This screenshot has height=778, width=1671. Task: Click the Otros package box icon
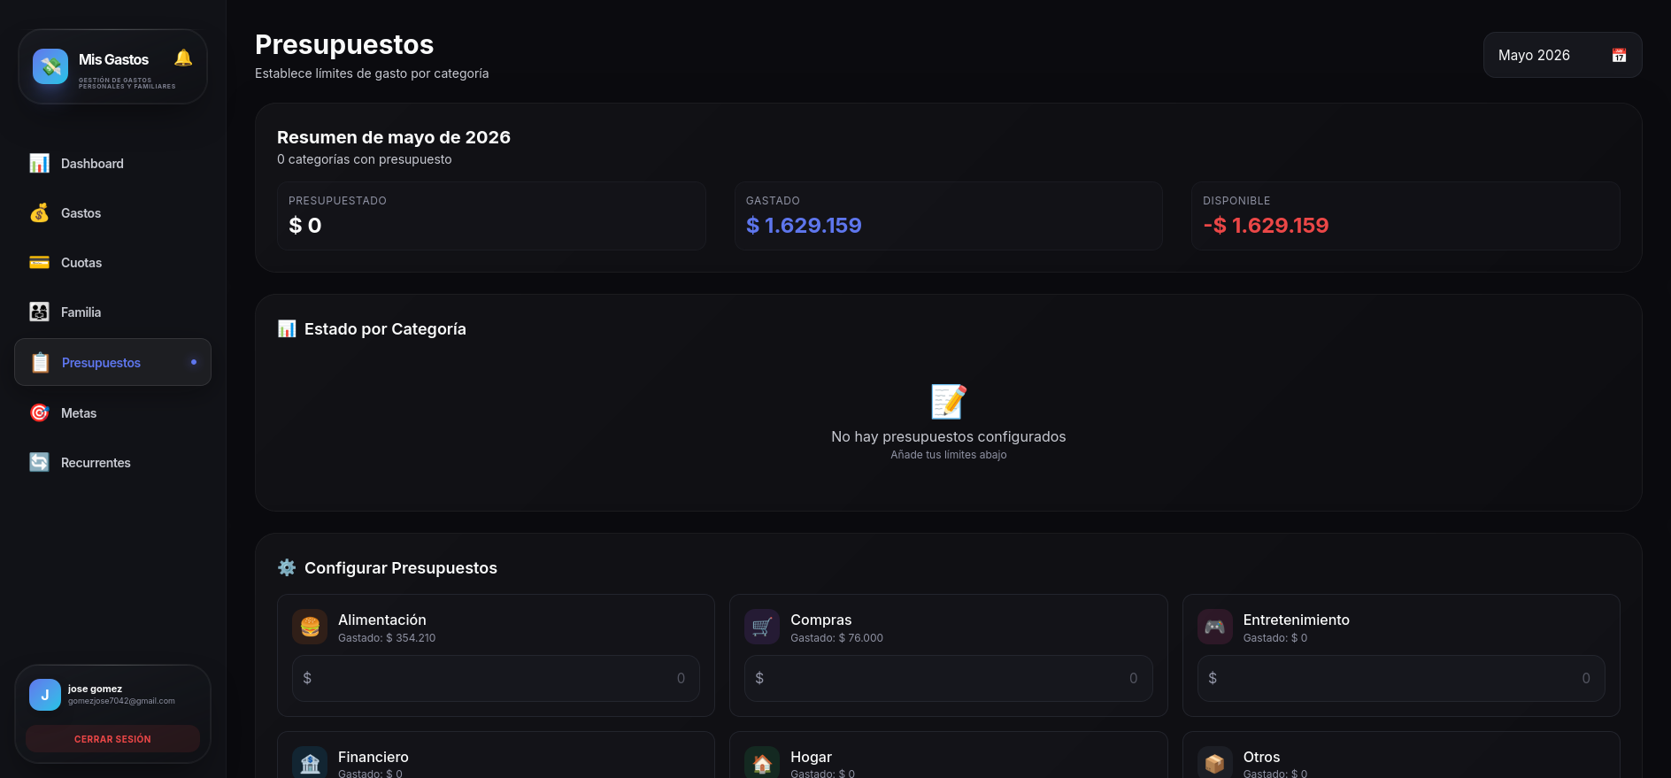pos(1215,763)
